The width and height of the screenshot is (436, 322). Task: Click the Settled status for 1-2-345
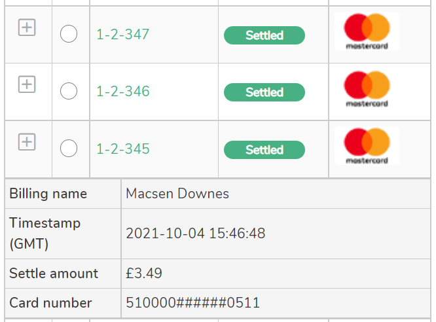[x=264, y=150]
